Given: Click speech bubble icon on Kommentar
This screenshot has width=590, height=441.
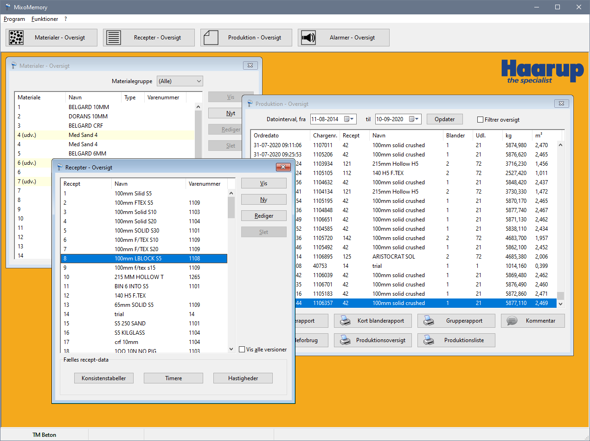Looking at the screenshot, I should (x=512, y=321).
